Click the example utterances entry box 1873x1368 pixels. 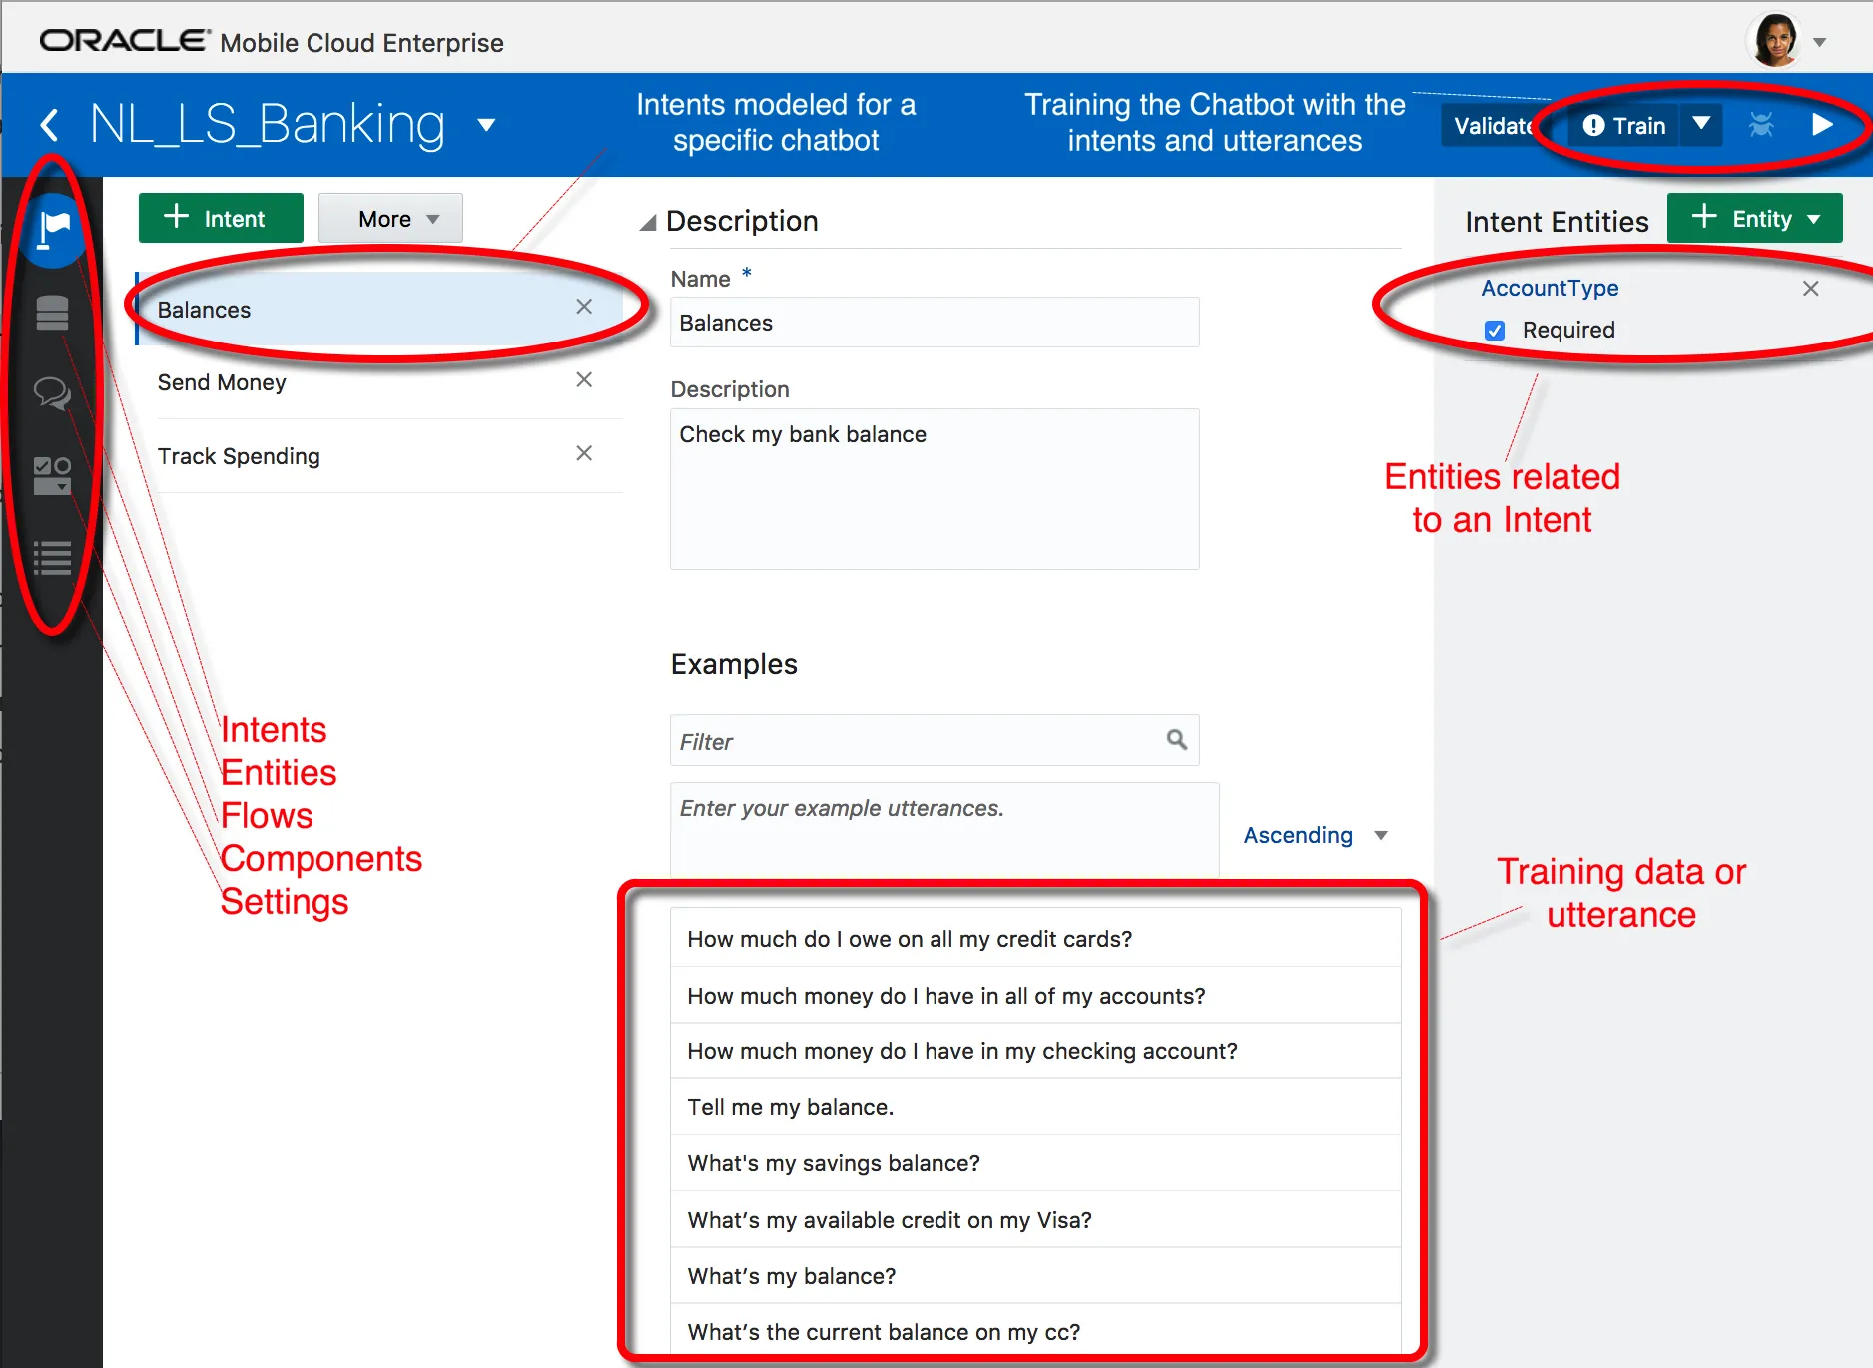tap(944, 830)
